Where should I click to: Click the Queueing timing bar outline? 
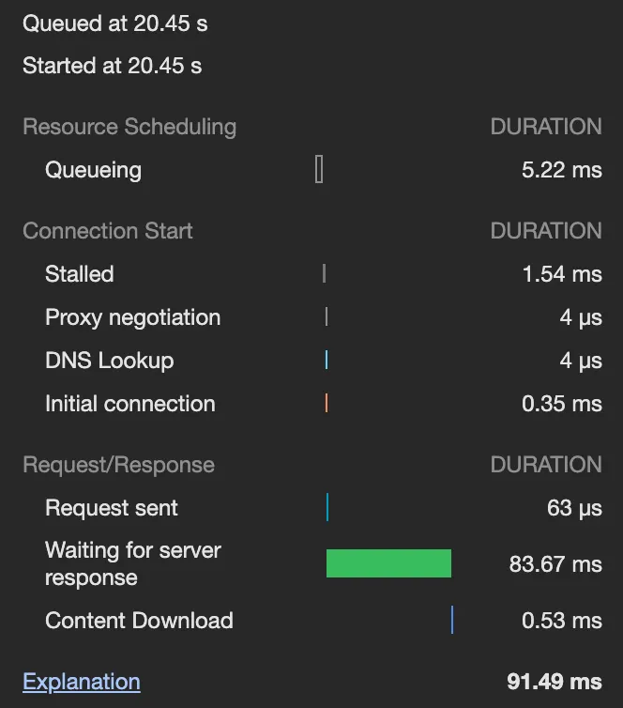[x=319, y=170]
